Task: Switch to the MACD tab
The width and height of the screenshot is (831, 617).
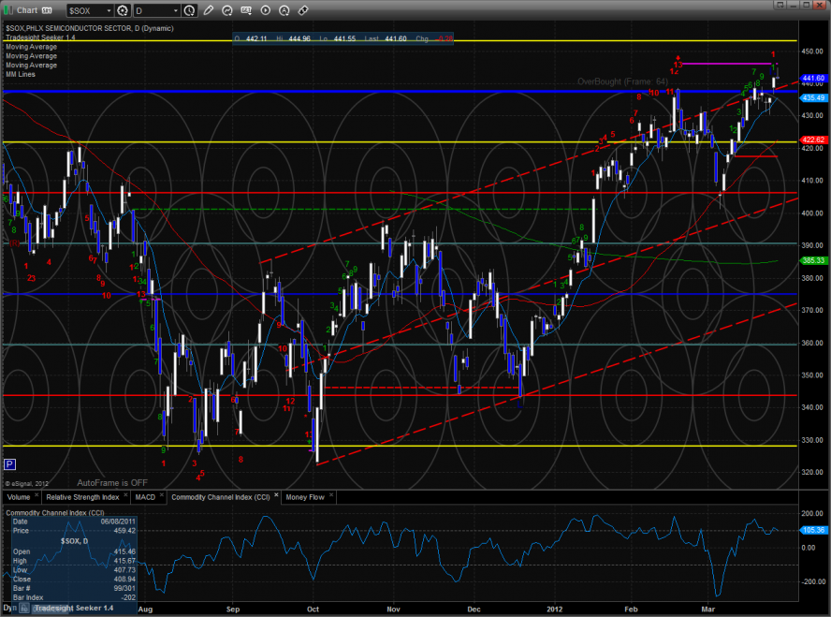Action: coord(144,497)
